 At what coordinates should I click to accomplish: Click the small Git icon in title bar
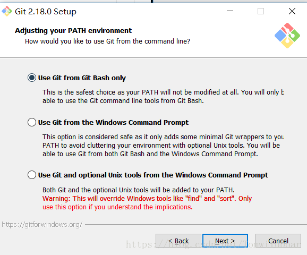(7, 11)
